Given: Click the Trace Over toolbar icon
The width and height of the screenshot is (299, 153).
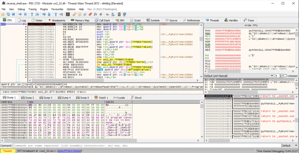Looking at the screenshot, I should coord(49,14).
